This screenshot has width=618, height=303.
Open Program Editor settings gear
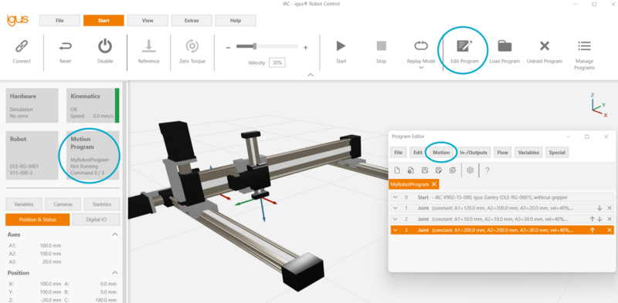(470, 170)
